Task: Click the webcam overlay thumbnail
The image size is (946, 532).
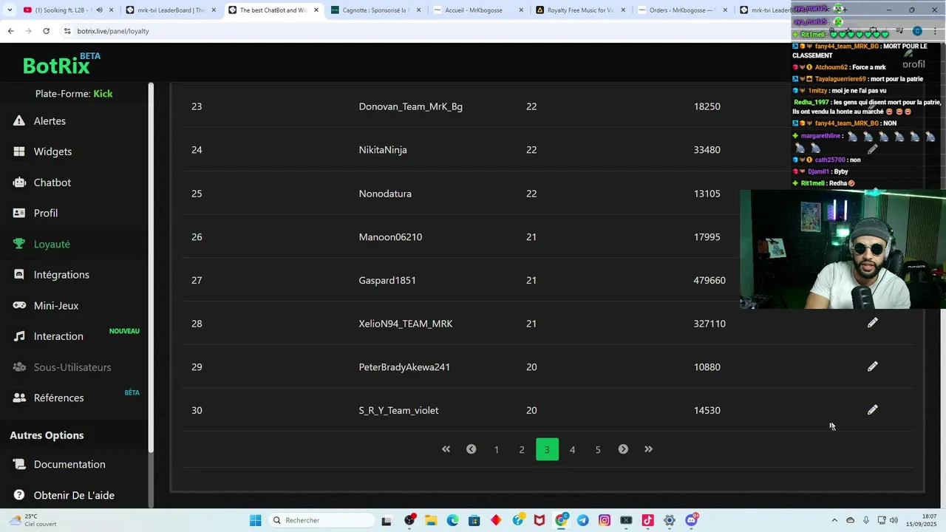Action: coord(843,249)
